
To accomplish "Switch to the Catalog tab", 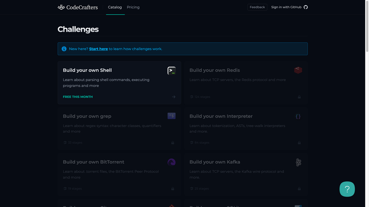I will click(x=115, y=7).
